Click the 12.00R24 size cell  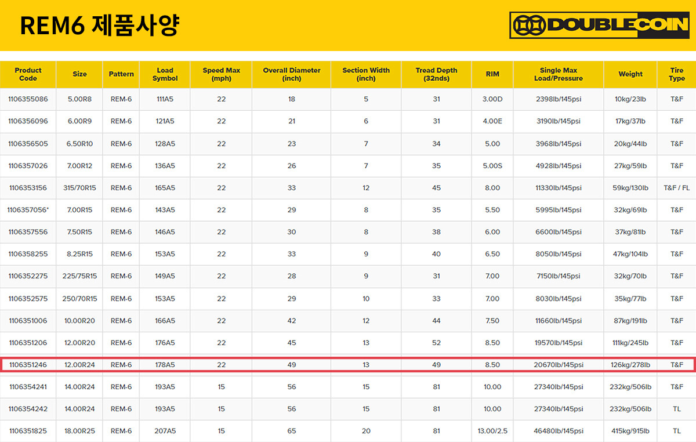[x=79, y=365]
